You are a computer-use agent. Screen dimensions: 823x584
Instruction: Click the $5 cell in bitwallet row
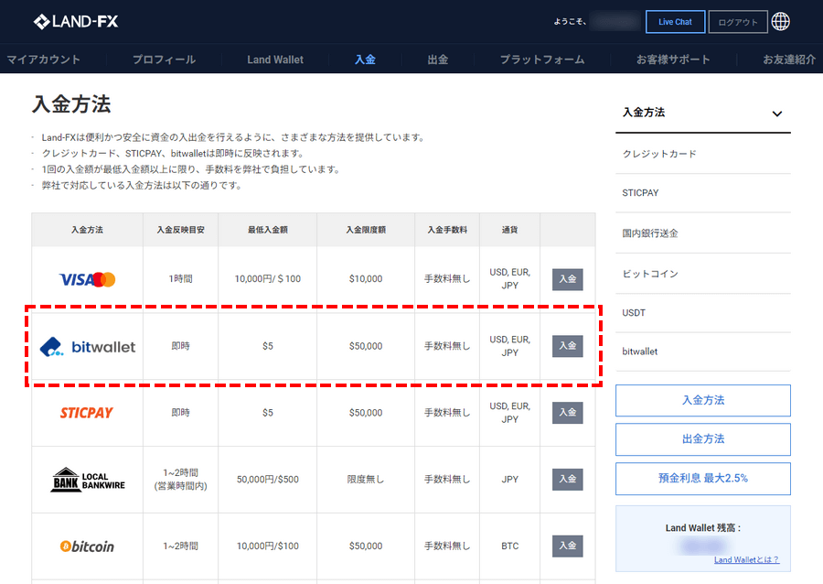[268, 346]
